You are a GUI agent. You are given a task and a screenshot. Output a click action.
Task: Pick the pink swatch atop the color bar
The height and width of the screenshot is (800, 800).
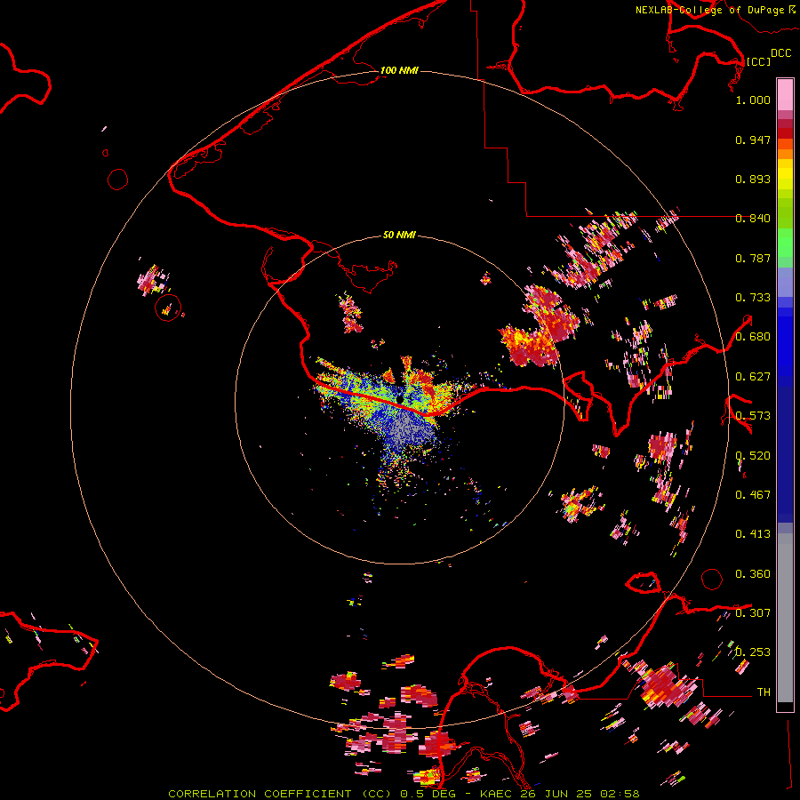[x=785, y=94]
